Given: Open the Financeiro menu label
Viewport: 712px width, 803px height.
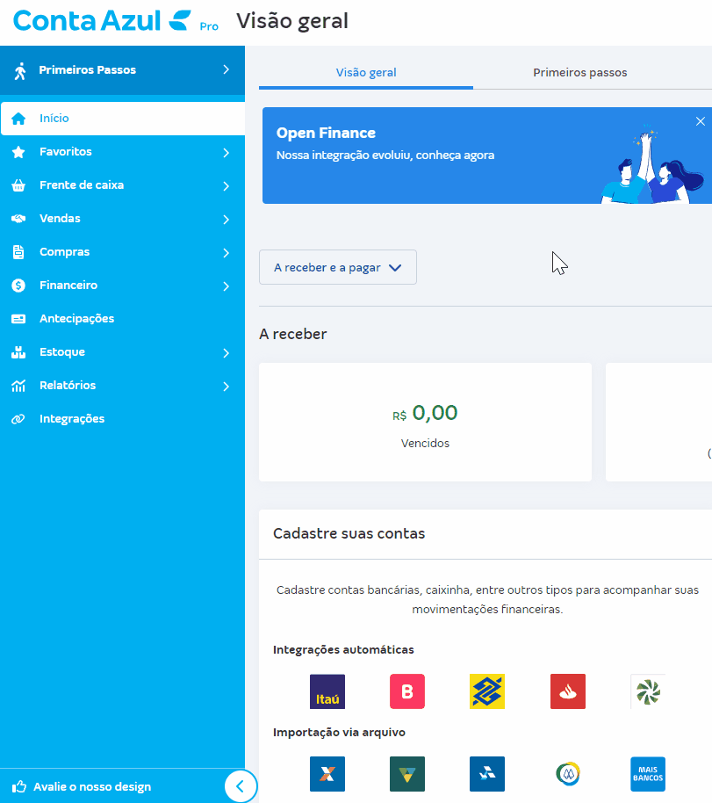Looking at the screenshot, I should pyautogui.click(x=68, y=286).
